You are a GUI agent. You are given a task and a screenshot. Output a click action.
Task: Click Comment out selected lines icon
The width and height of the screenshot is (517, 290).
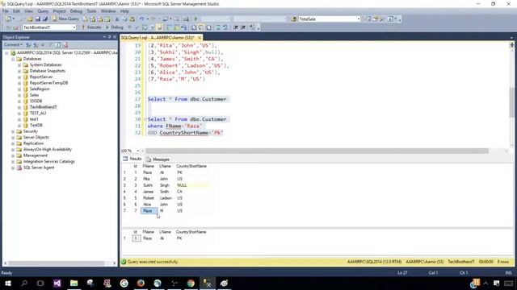point(218,27)
